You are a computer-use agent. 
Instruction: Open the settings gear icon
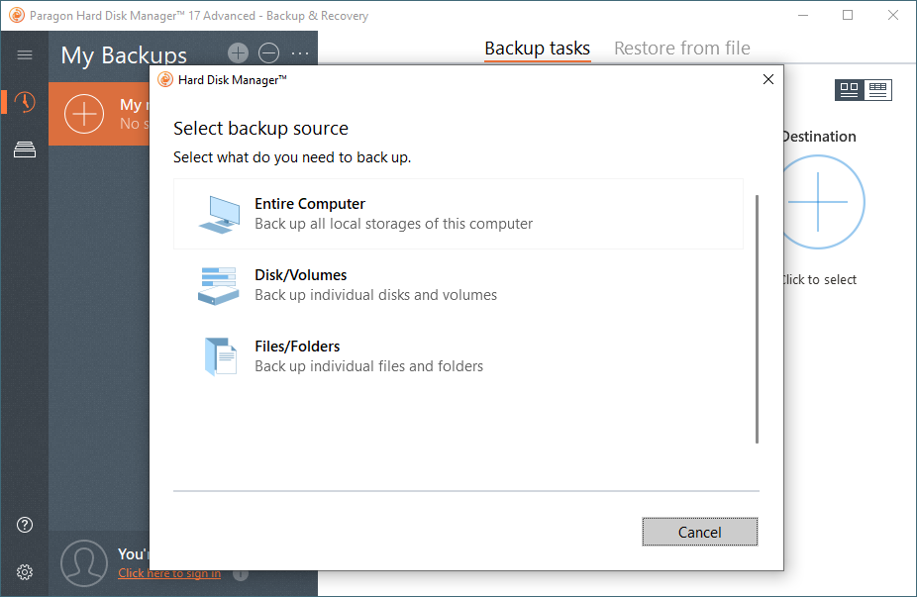pyautogui.click(x=25, y=572)
